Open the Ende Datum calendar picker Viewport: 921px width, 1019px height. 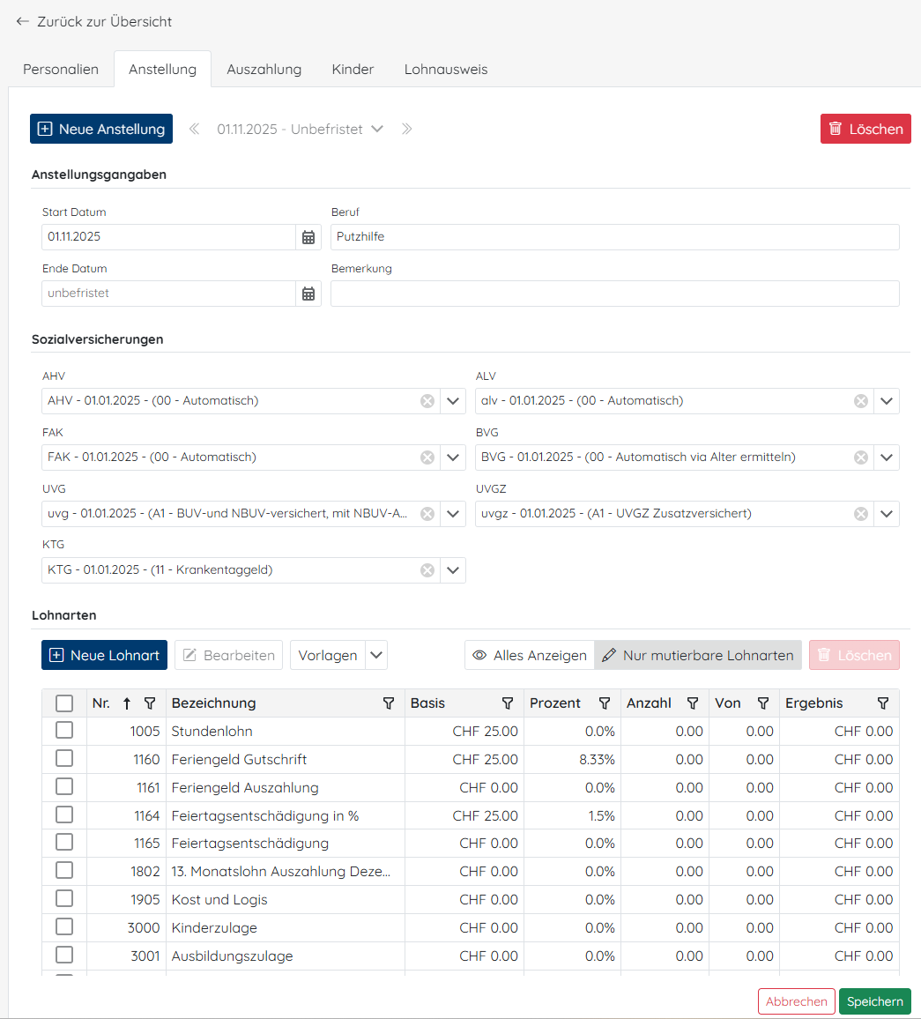308,294
